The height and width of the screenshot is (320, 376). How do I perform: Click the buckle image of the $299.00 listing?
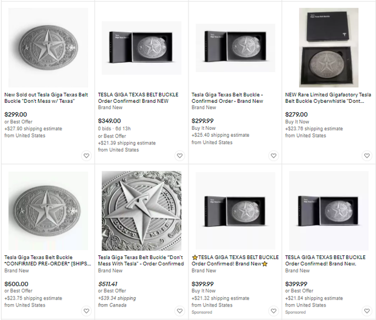coord(48,48)
